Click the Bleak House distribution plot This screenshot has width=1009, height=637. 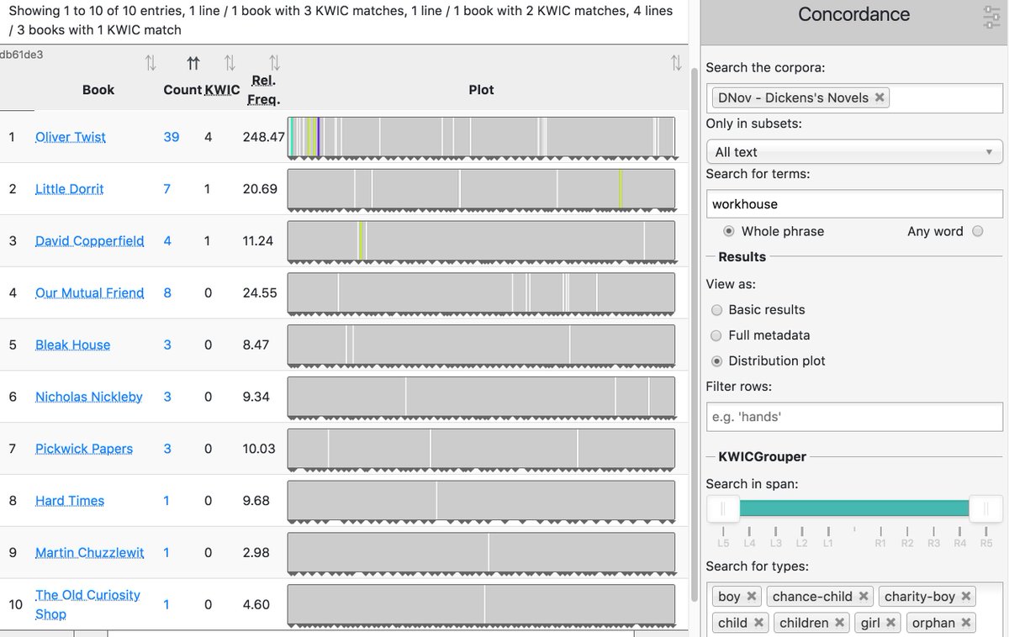(x=481, y=346)
